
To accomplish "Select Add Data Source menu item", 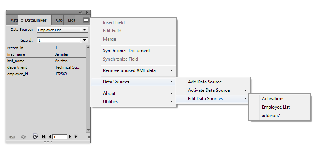I will [x=206, y=82].
